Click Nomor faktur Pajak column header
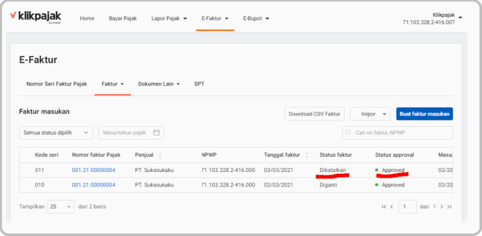 pos(96,155)
